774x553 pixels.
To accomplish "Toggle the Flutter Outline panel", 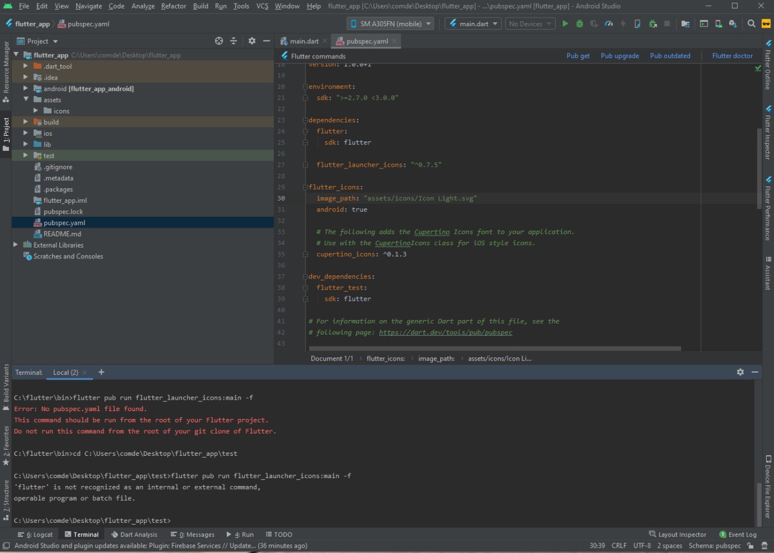I will click(768, 65).
